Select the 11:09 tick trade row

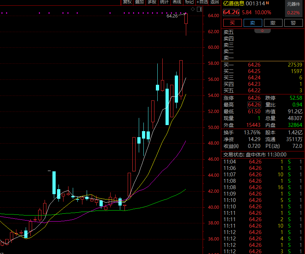coord(263,194)
